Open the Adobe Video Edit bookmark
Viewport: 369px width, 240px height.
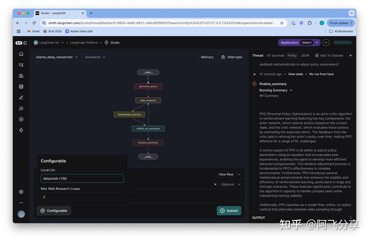pos(79,31)
